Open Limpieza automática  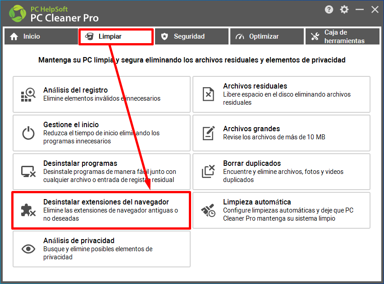[x=281, y=210]
